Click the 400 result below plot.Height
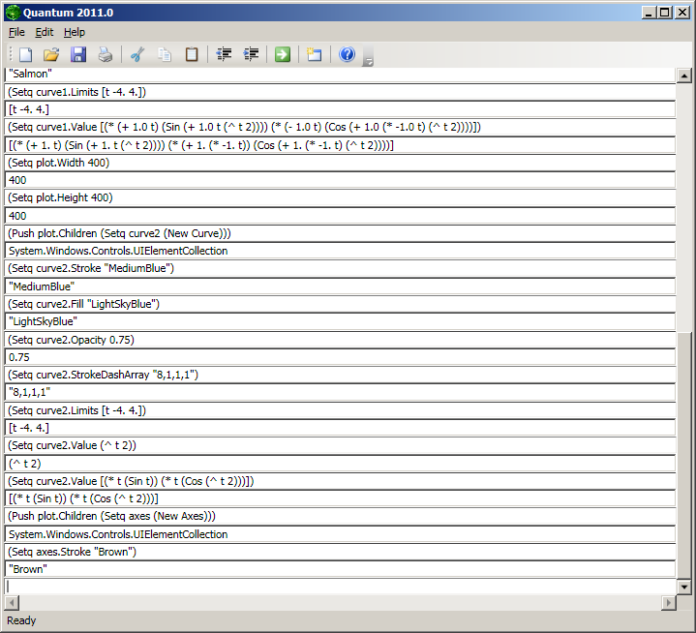Image resolution: width=696 pixels, height=633 pixels. point(340,215)
